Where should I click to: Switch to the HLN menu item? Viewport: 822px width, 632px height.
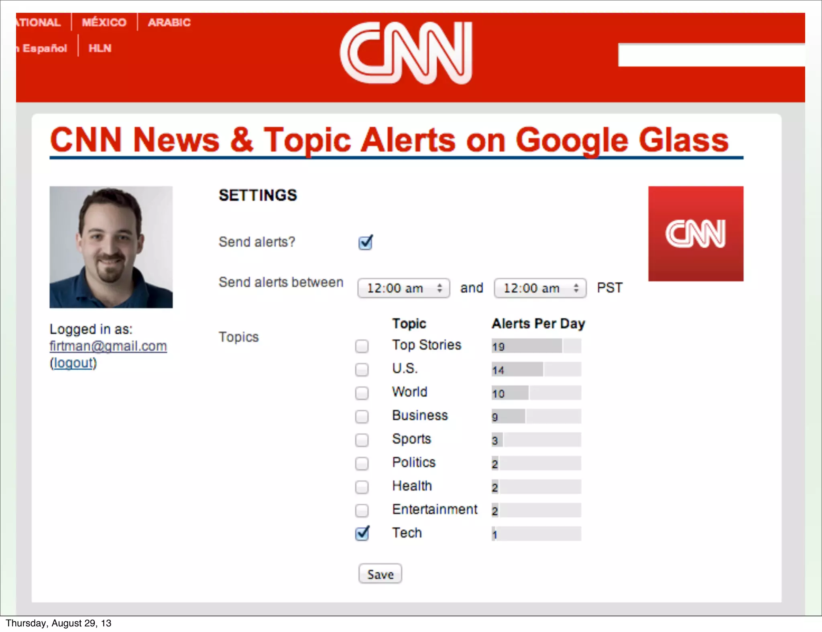pos(100,49)
